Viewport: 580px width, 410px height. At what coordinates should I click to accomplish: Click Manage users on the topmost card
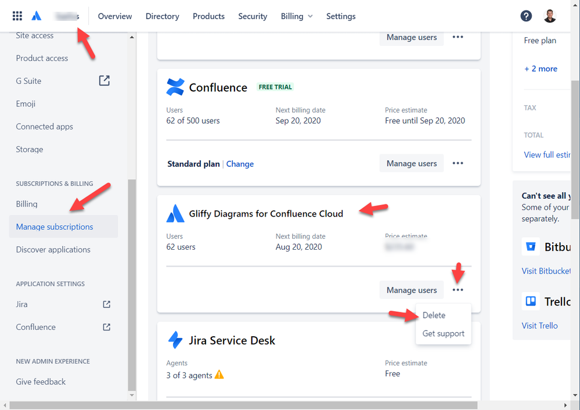411,37
